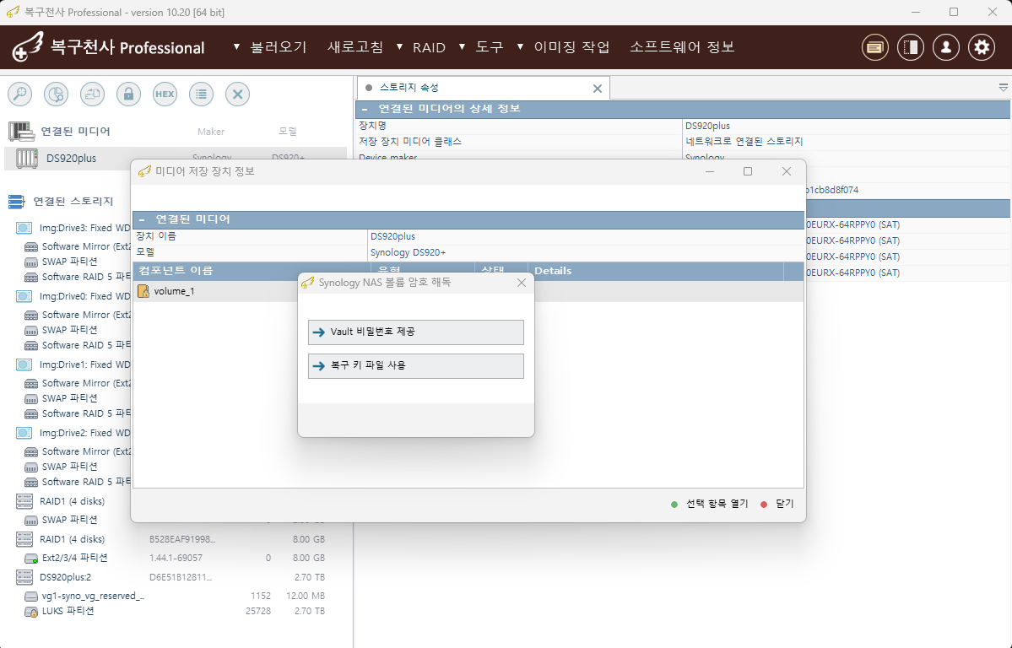
Task: Click the locked volume icon beside volume_1
Action: (x=143, y=291)
